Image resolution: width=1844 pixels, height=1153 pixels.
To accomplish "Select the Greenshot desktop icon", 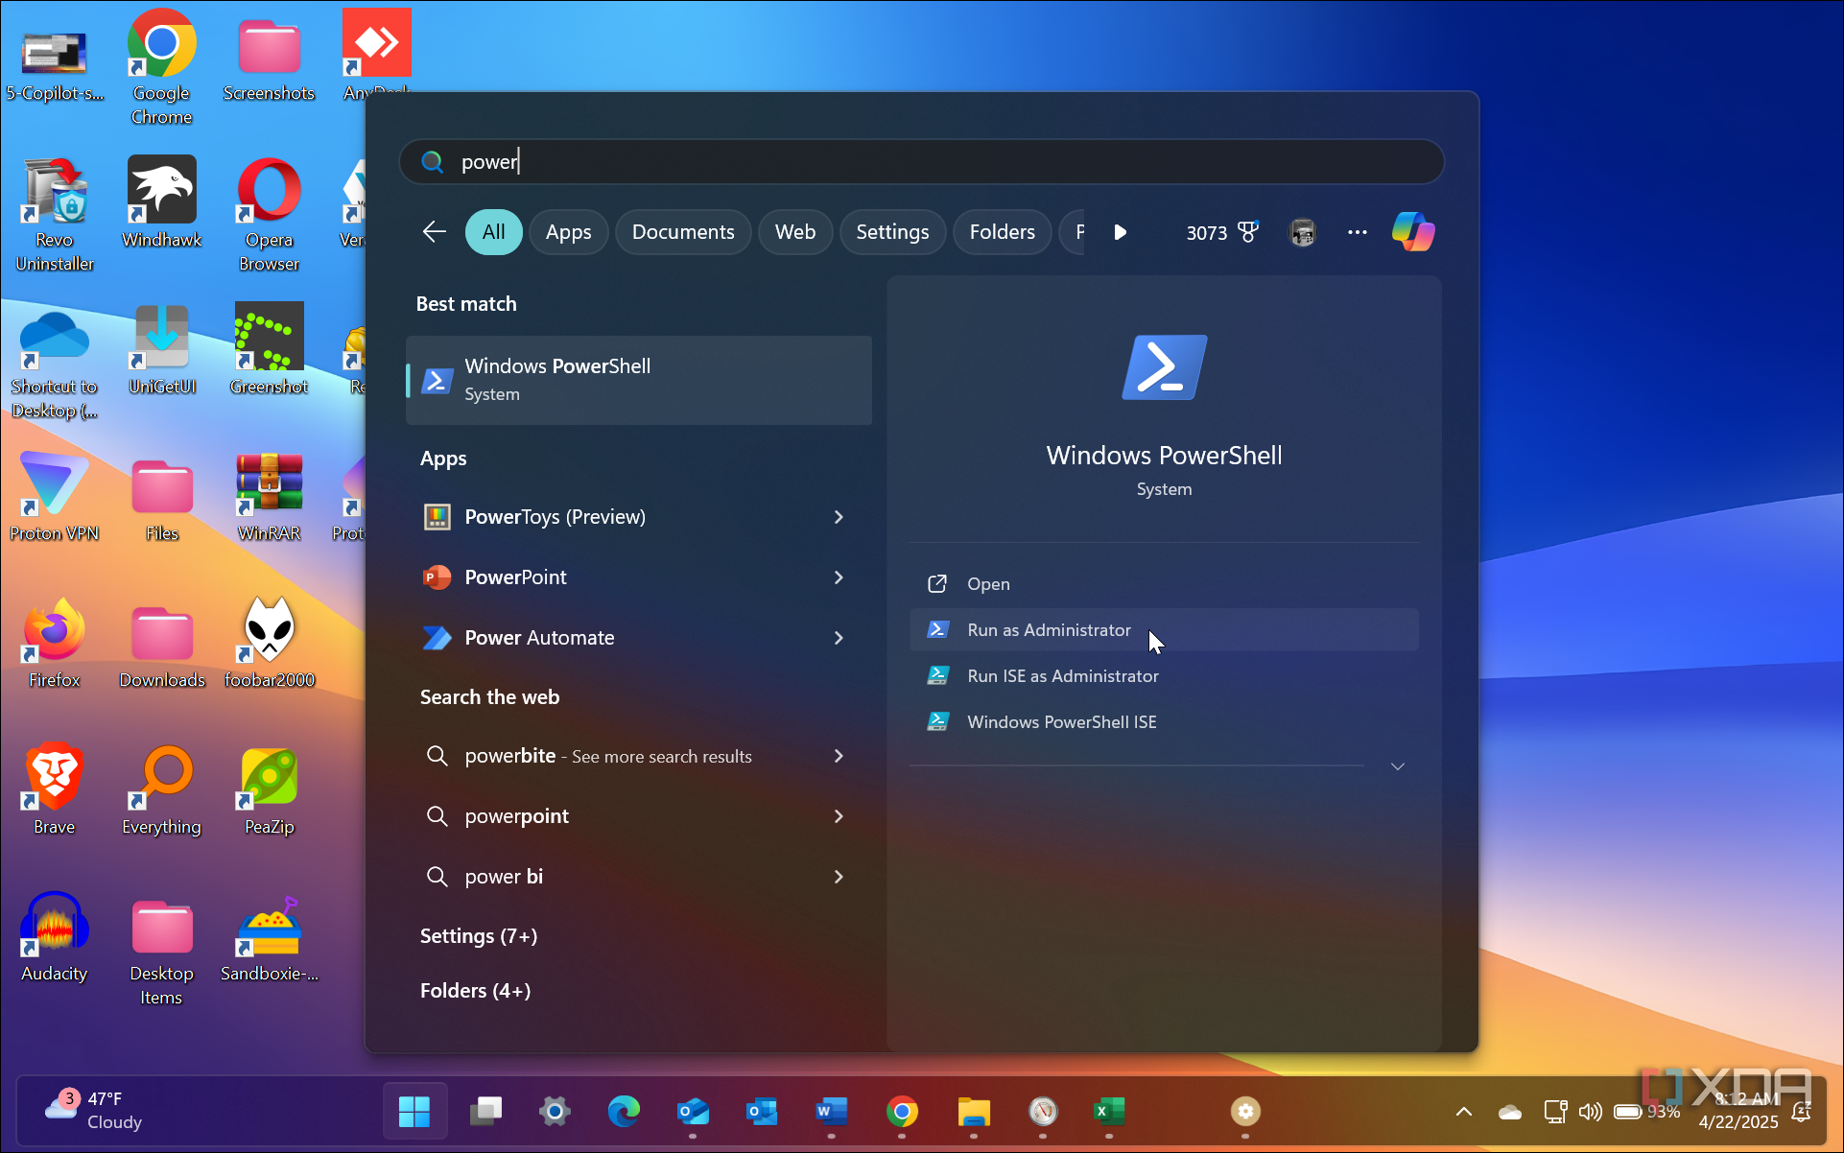I will pos(269,349).
